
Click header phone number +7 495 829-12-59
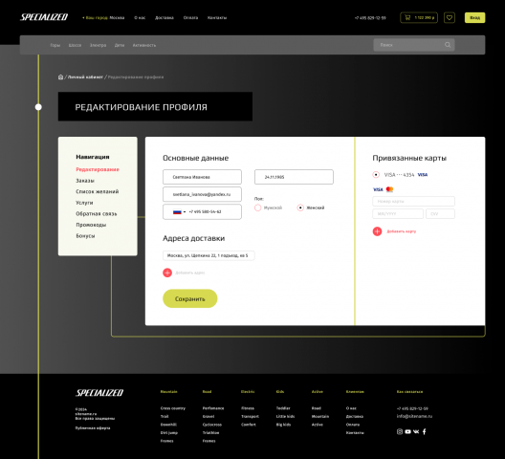370,18
